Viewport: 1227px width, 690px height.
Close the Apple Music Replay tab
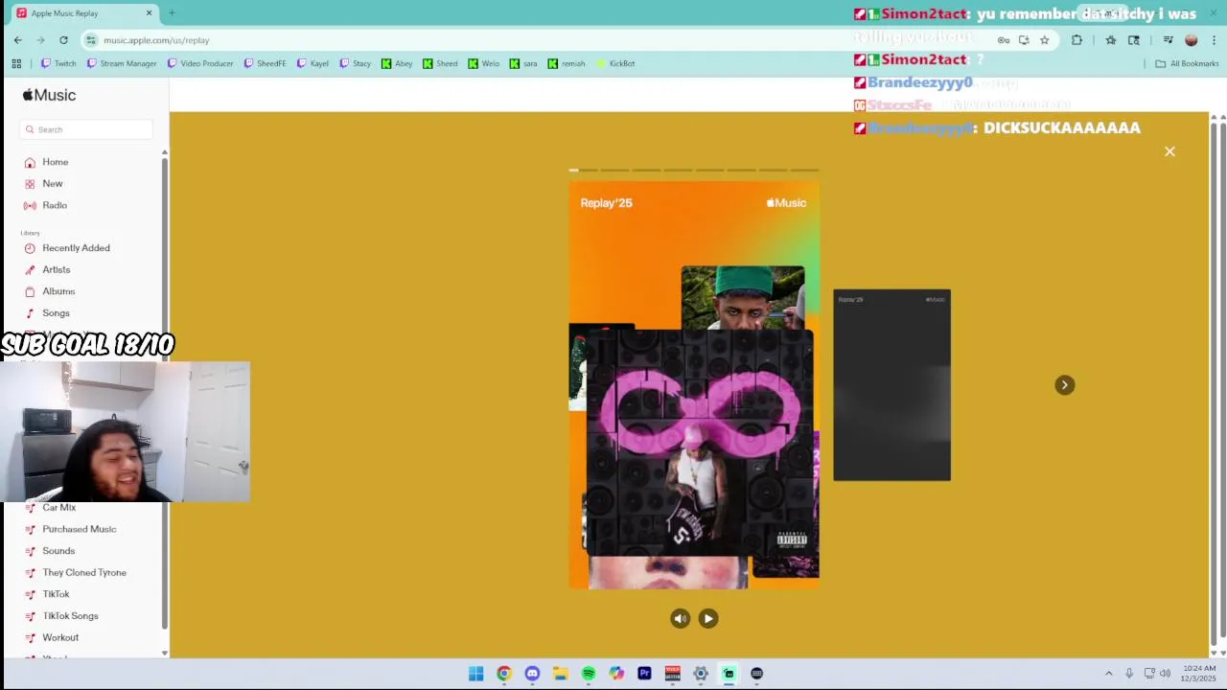pos(149,13)
